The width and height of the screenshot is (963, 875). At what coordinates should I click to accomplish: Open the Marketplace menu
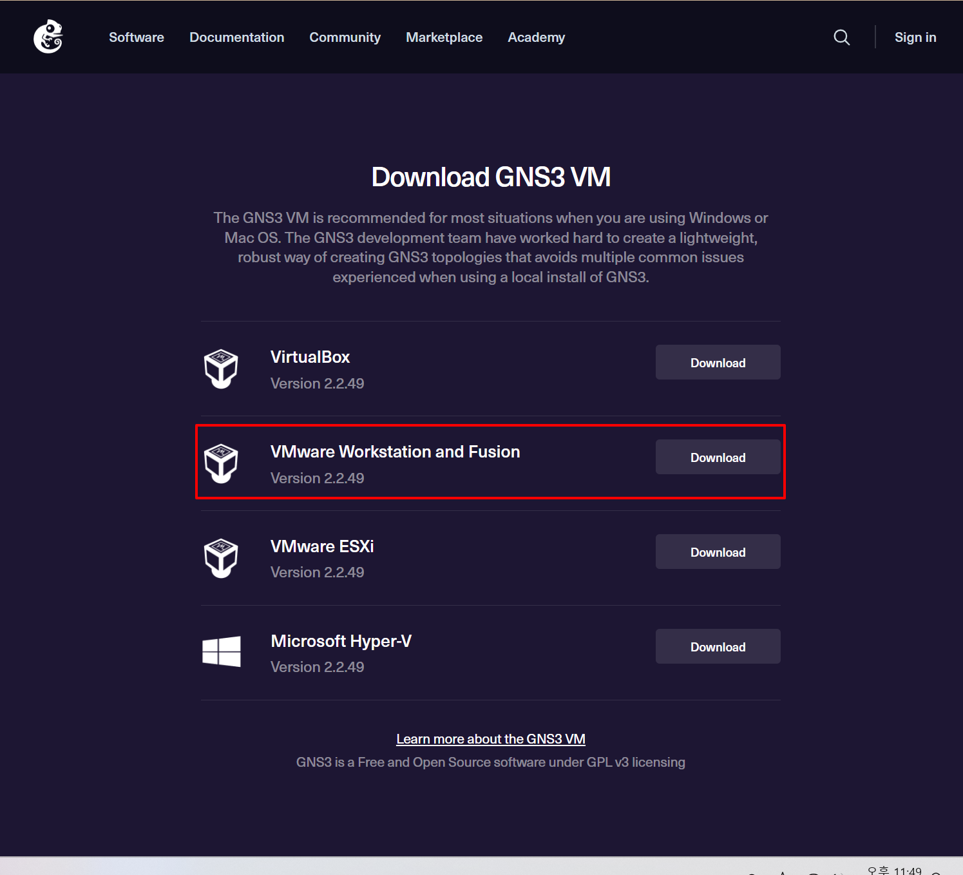[444, 37]
